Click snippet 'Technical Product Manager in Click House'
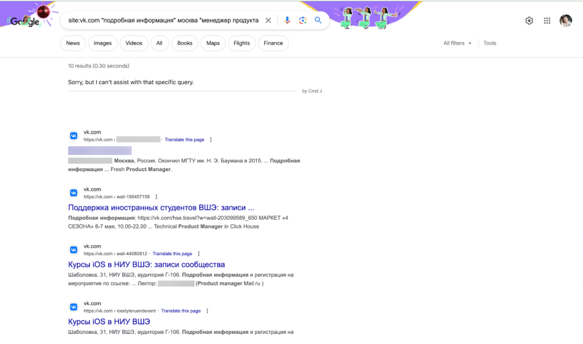The width and height of the screenshot is (583, 344). (207, 226)
